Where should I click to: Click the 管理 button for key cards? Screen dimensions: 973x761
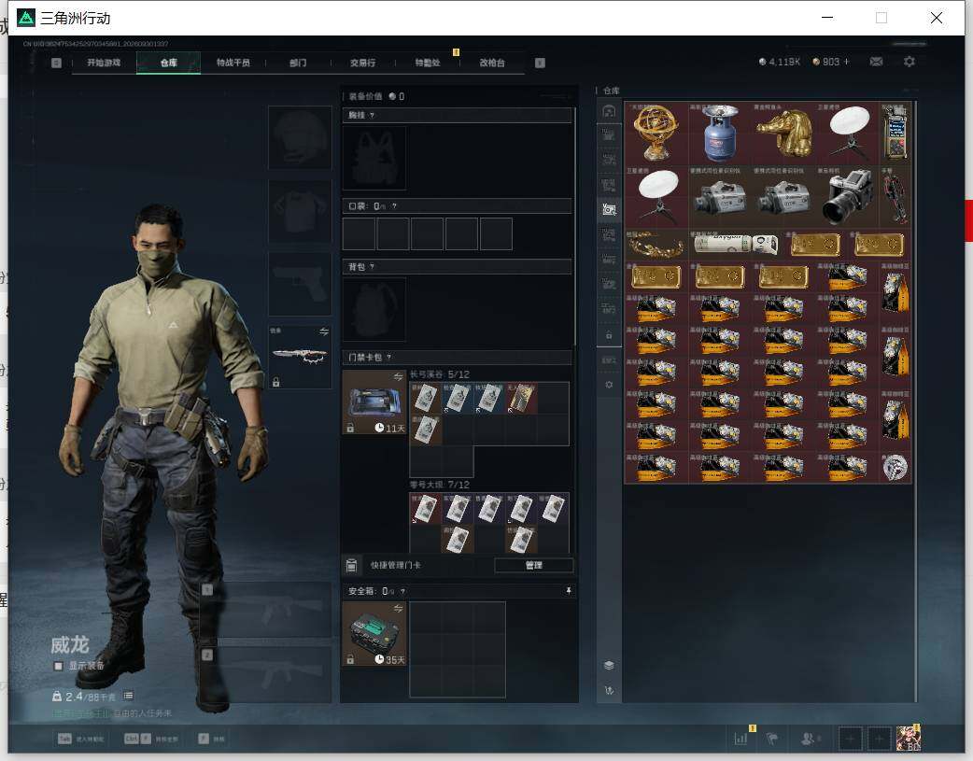(x=534, y=565)
